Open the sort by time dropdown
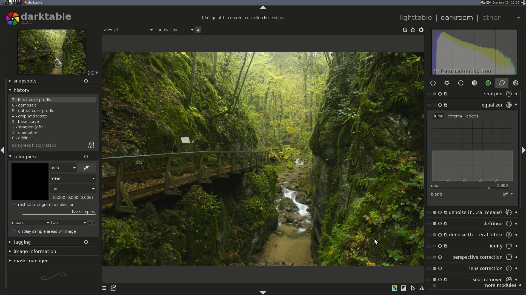The height and width of the screenshot is (295, 526). tap(174, 30)
